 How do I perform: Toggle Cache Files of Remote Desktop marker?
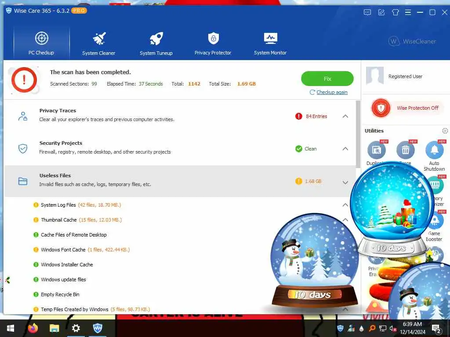(36, 235)
